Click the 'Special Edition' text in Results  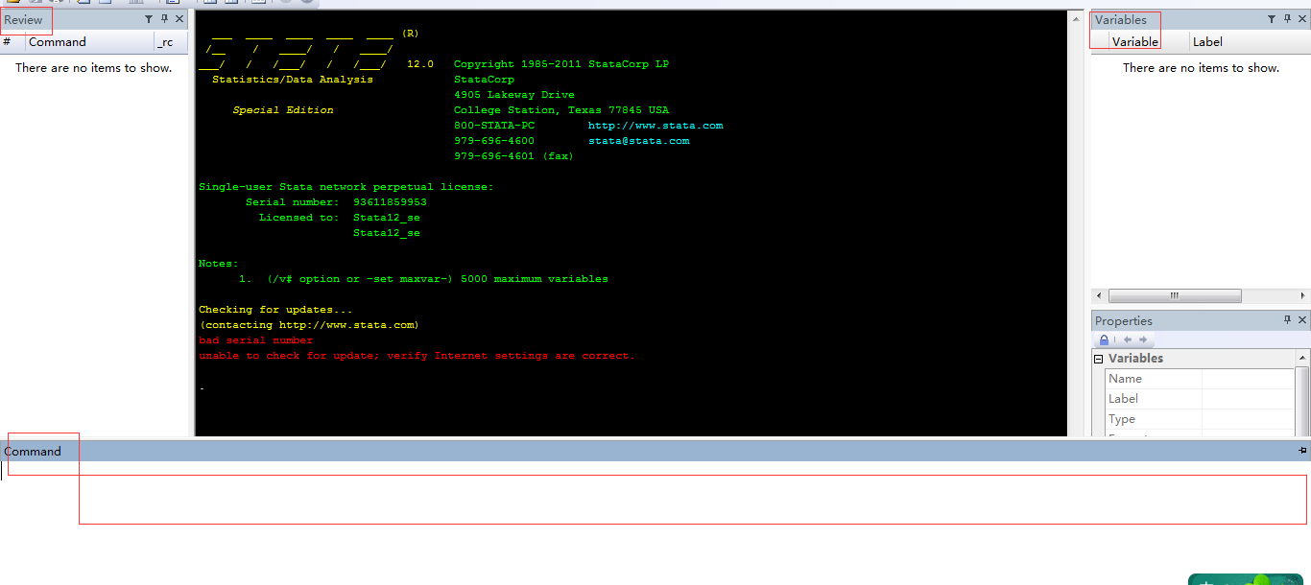coord(283,110)
